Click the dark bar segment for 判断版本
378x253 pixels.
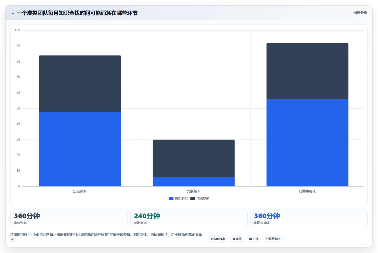tap(194, 158)
